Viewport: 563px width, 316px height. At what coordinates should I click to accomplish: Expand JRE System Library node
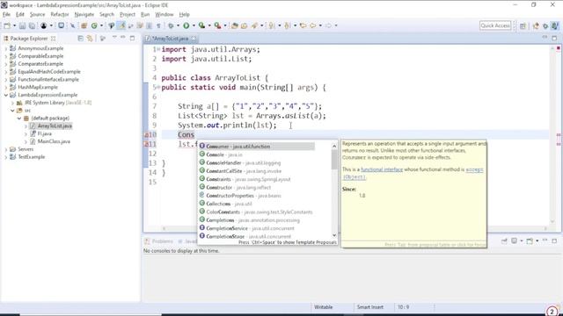pos(12,103)
